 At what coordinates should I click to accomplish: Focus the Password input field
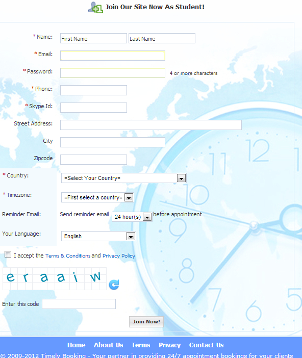point(113,73)
